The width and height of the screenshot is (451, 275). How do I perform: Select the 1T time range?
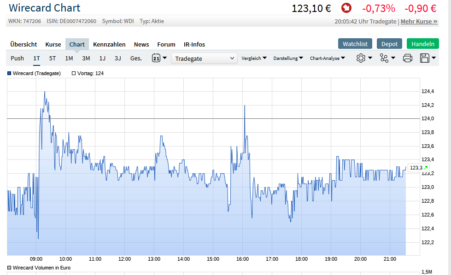click(36, 58)
